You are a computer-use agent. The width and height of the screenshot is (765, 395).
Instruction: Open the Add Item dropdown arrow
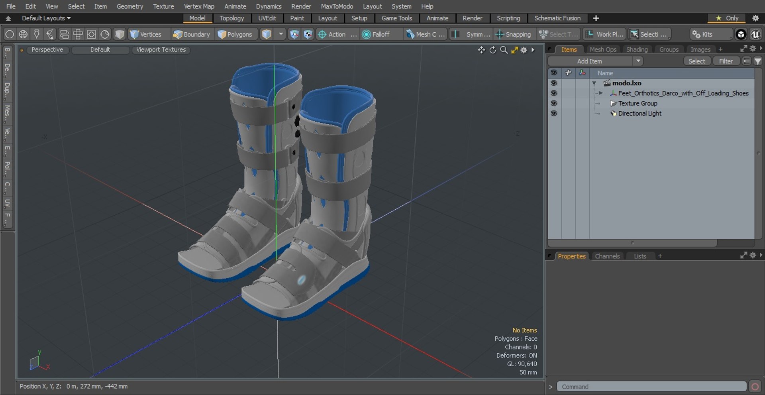point(638,61)
